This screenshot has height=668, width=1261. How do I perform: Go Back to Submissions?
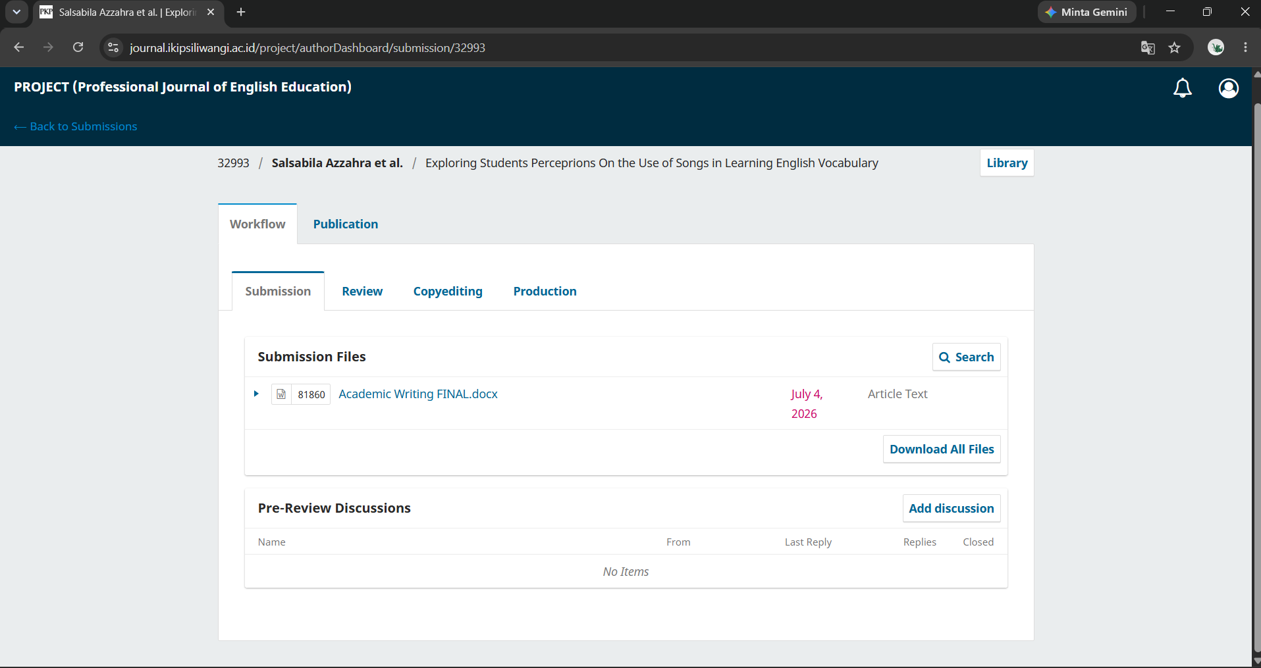click(76, 126)
